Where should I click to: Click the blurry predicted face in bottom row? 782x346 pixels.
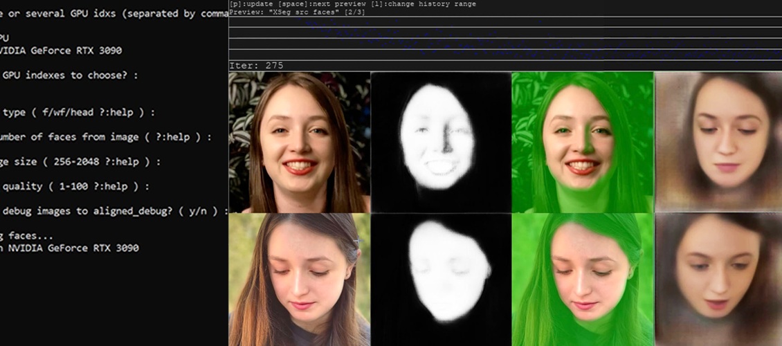pyautogui.click(x=718, y=279)
